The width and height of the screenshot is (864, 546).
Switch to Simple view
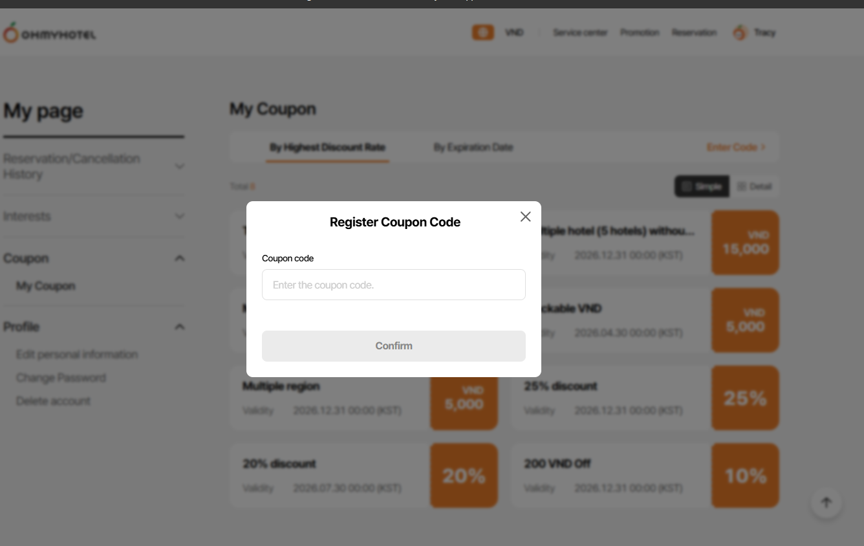pos(702,186)
